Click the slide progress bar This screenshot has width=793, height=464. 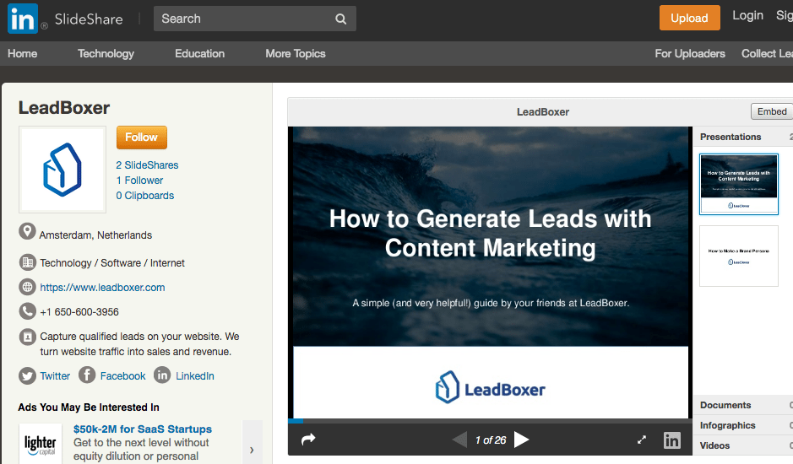coord(490,420)
